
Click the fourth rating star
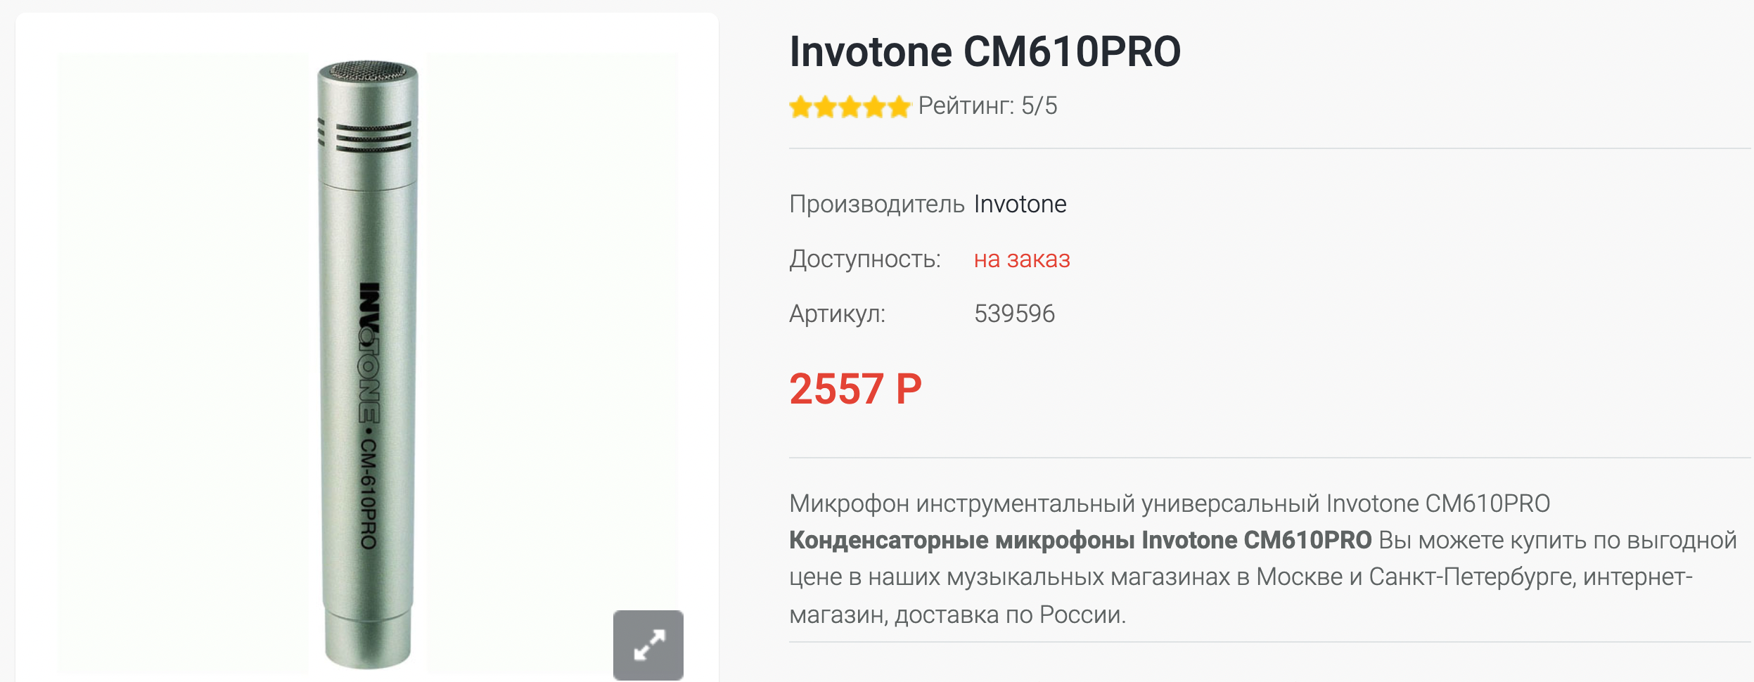click(874, 108)
